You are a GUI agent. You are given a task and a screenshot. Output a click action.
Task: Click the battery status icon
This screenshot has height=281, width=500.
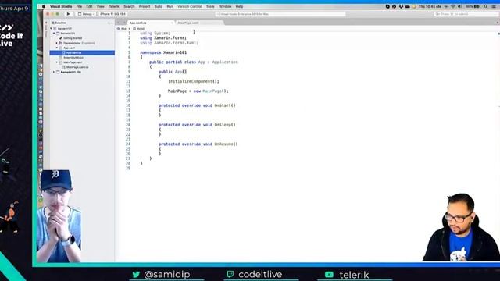[x=473, y=6]
